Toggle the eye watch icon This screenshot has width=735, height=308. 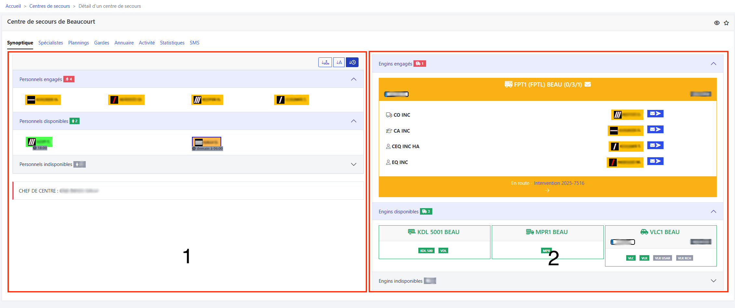click(717, 23)
